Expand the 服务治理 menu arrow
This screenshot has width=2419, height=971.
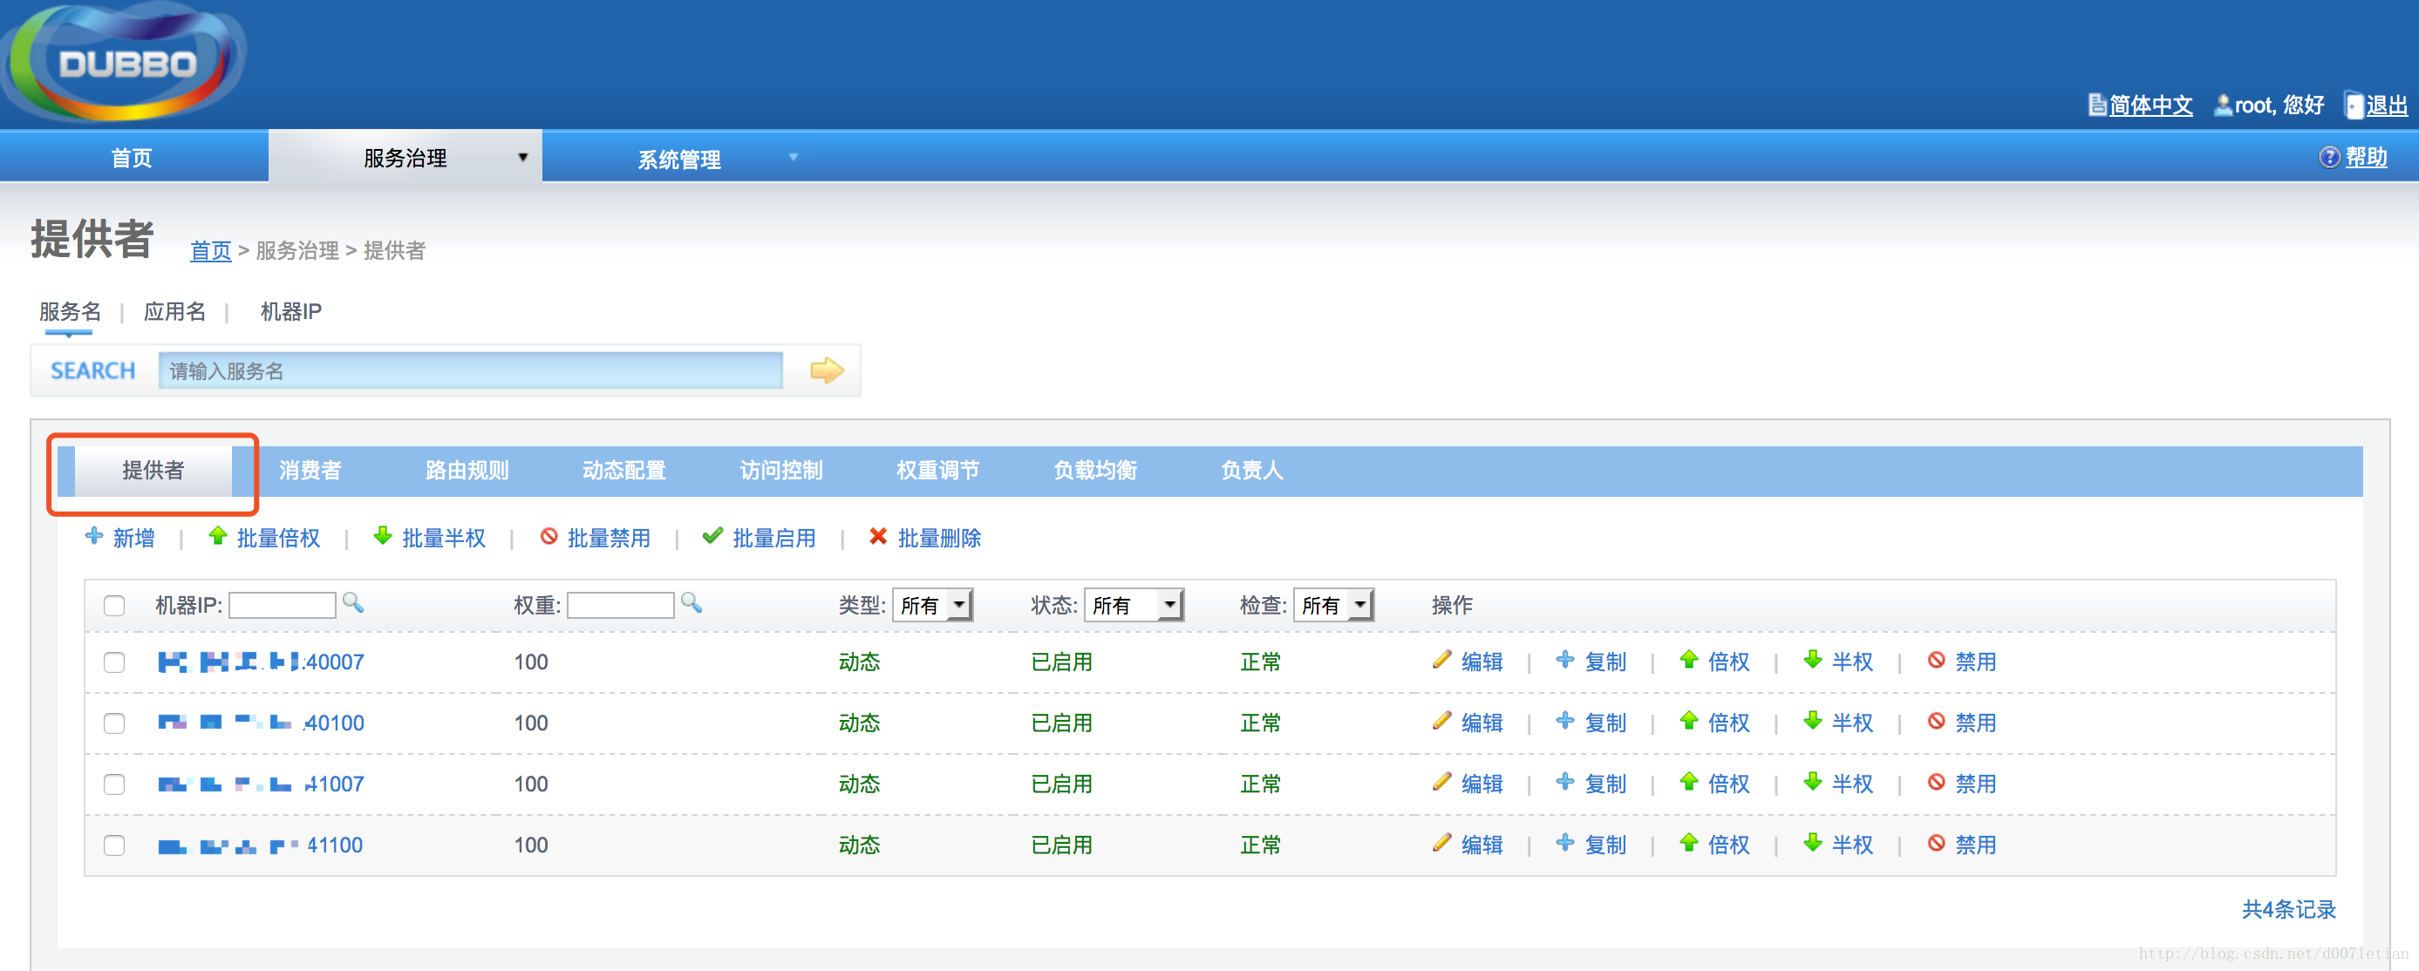pyautogui.click(x=523, y=158)
